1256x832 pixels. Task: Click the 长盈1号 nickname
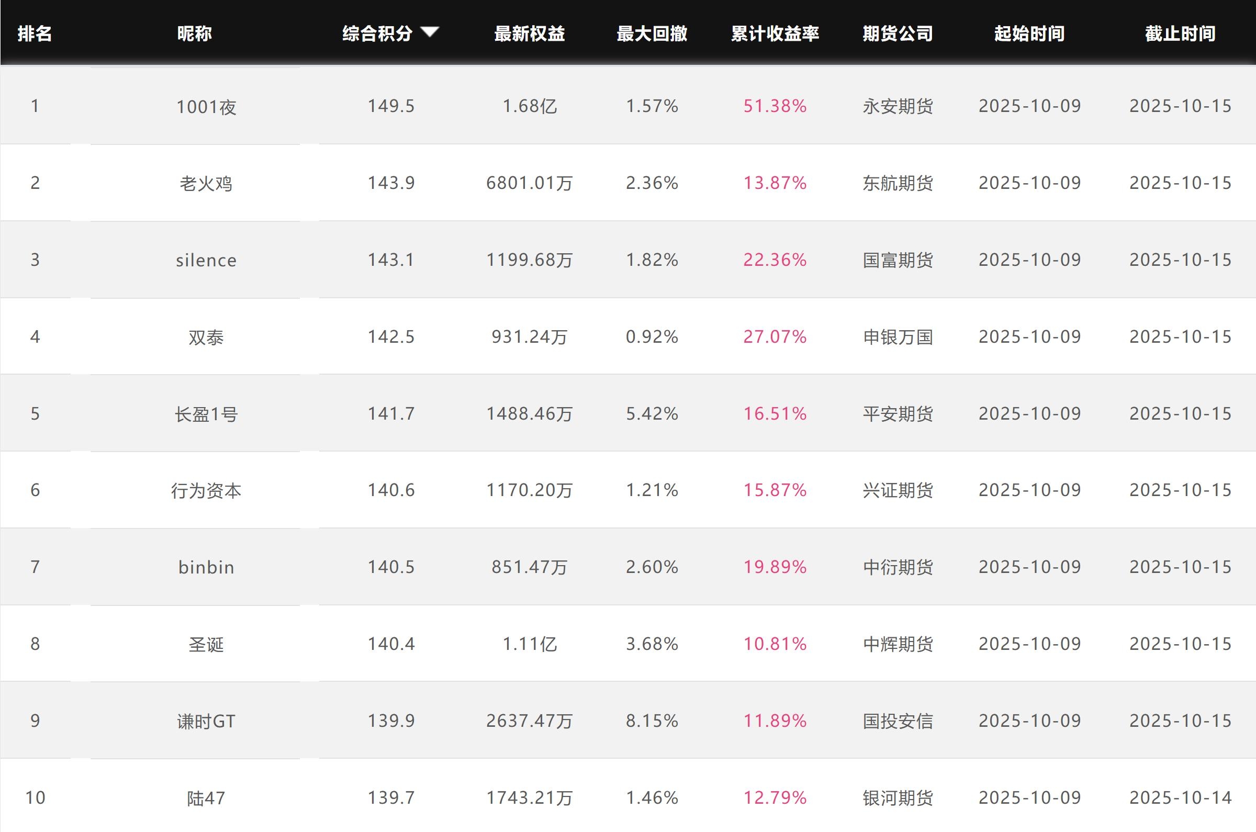tap(206, 414)
